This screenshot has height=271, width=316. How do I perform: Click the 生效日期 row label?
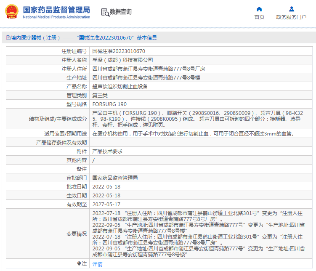coord(77,196)
